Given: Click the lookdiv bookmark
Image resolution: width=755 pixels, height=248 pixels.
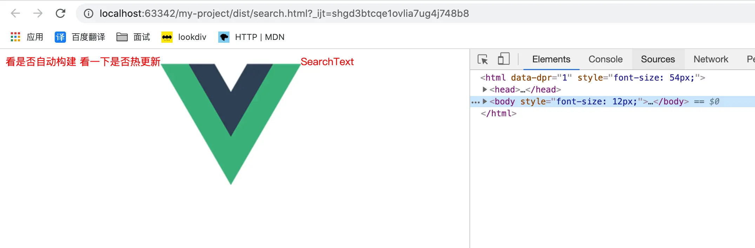Looking at the screenshot, I should 184,37.
